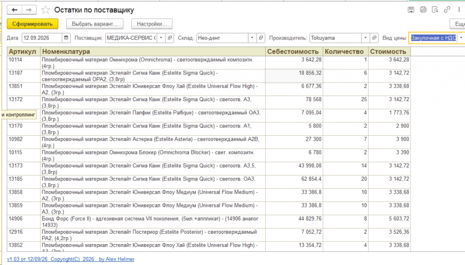The image size is (465, 265).
Task: Select article cell 13858
Action: pyautogui.click(x=24, y=195)
